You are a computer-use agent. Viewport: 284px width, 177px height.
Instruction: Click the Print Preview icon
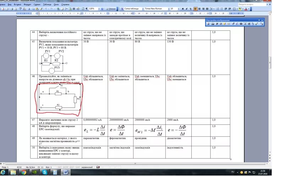point(16,8)
